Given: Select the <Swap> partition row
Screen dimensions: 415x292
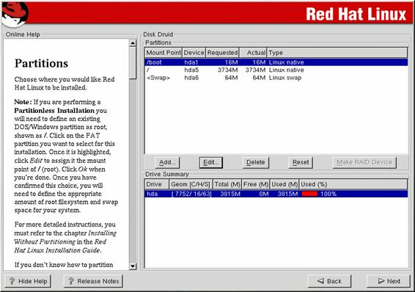Looking at the screenshot, I should pos(276,78).
